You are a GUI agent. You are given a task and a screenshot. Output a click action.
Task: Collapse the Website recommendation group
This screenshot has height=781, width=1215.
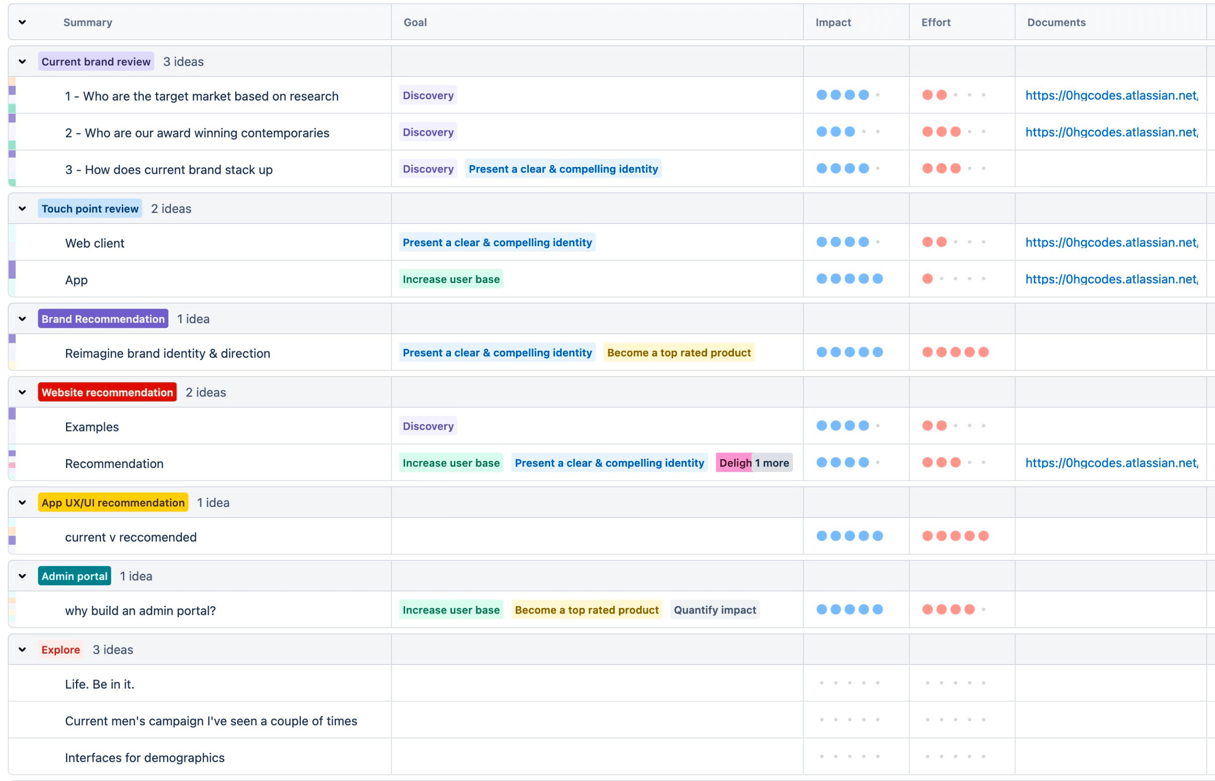tap(22, 392)
